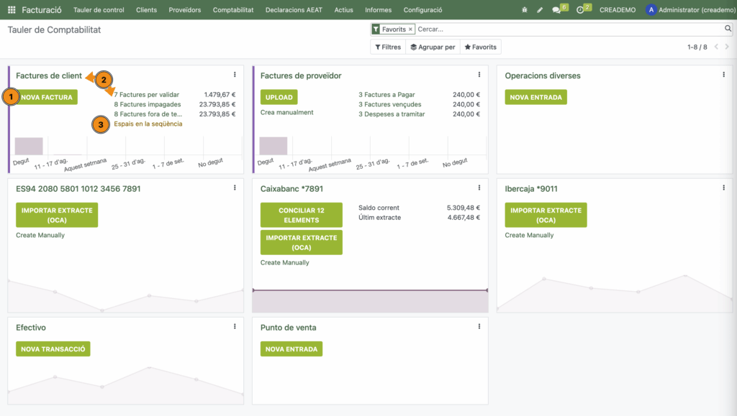
Task: Click the Nova Factura button
Action: pos(47,97)
